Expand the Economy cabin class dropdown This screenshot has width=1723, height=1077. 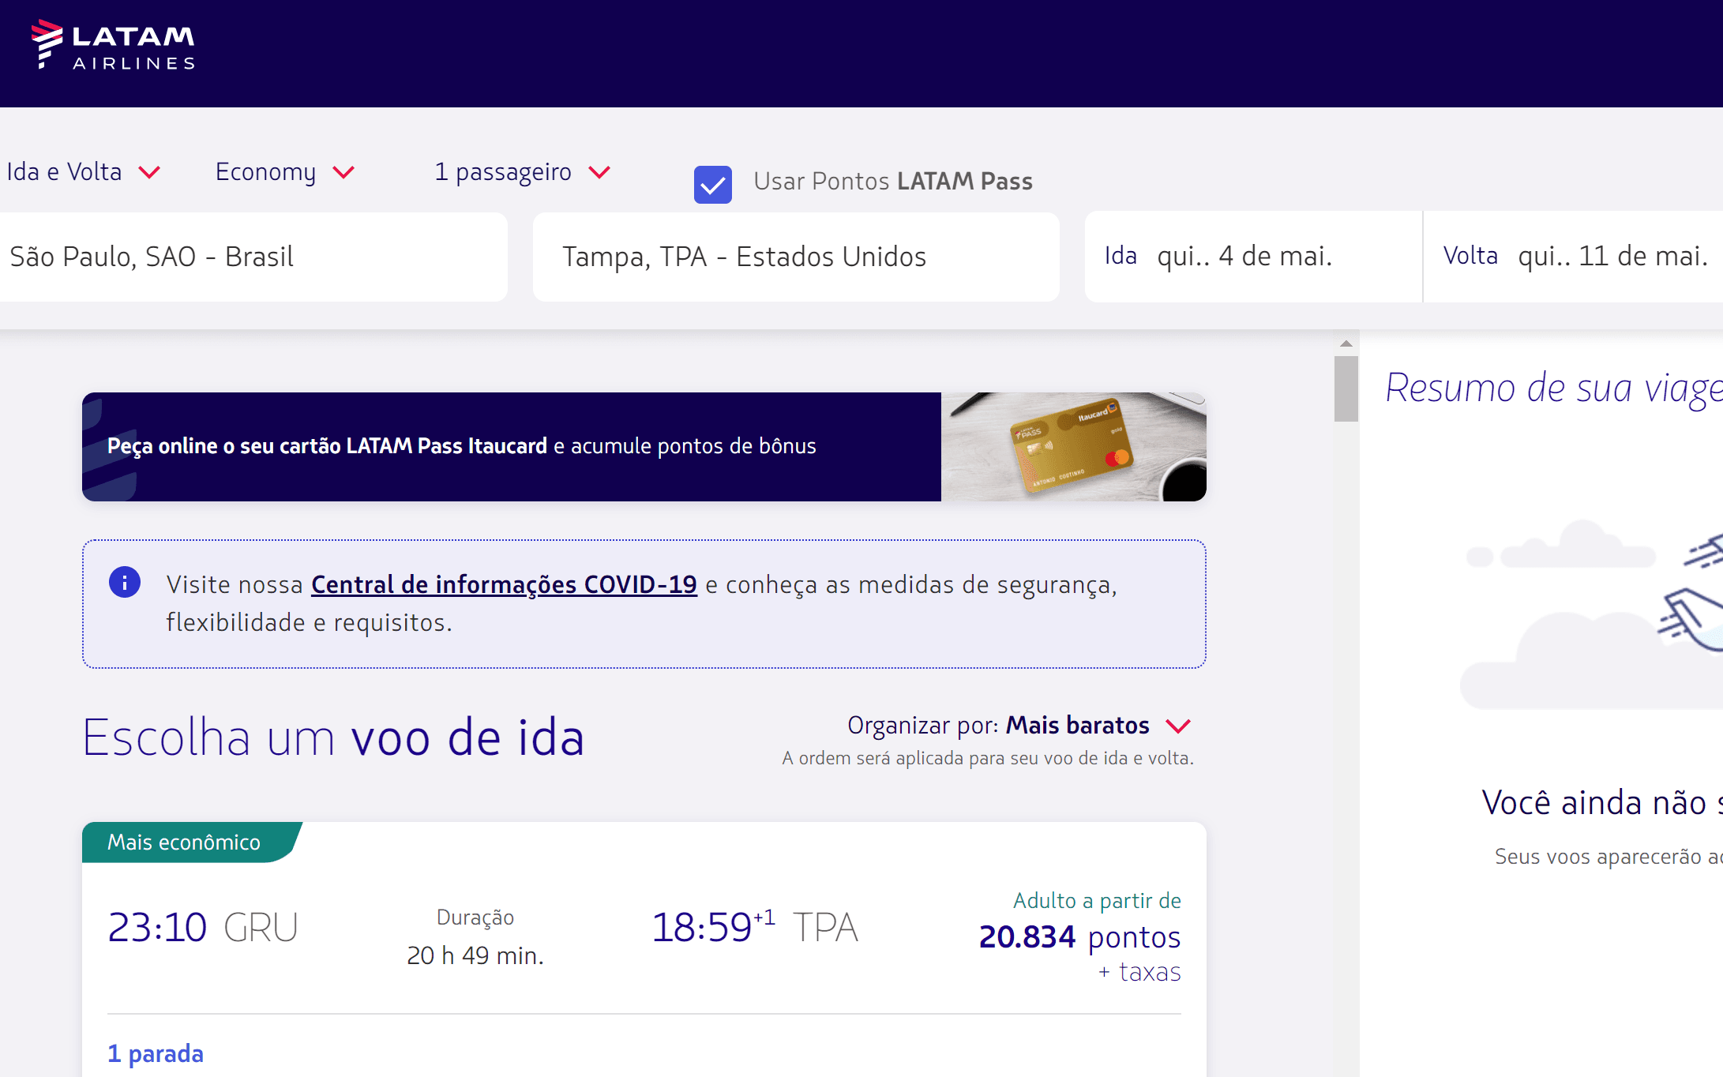pyautogui.click(x=285, y=171)
